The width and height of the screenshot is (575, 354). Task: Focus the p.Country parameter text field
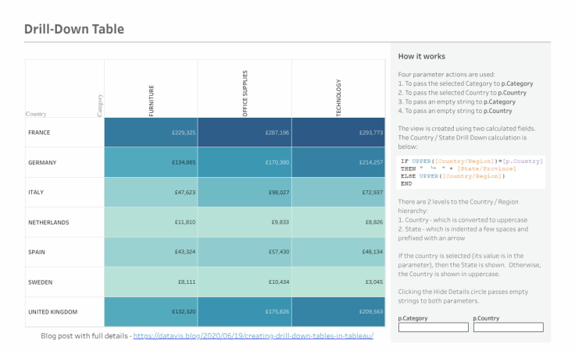point(507,327)
